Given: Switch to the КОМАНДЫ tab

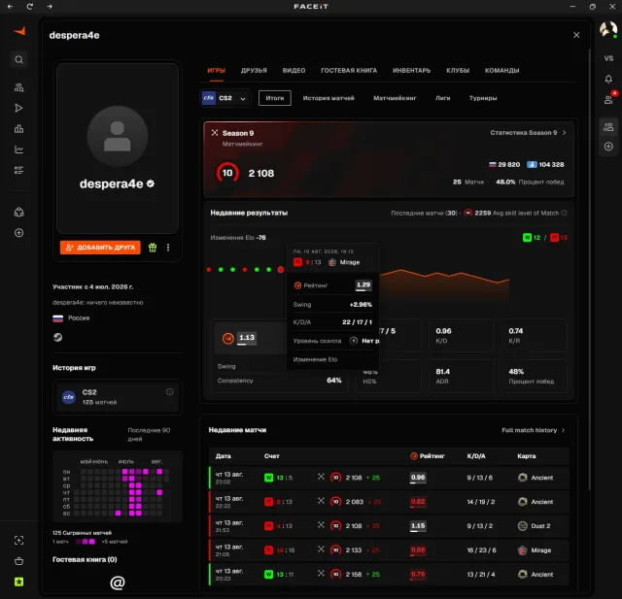Looking at the screenshot, I should pos(501,71).
